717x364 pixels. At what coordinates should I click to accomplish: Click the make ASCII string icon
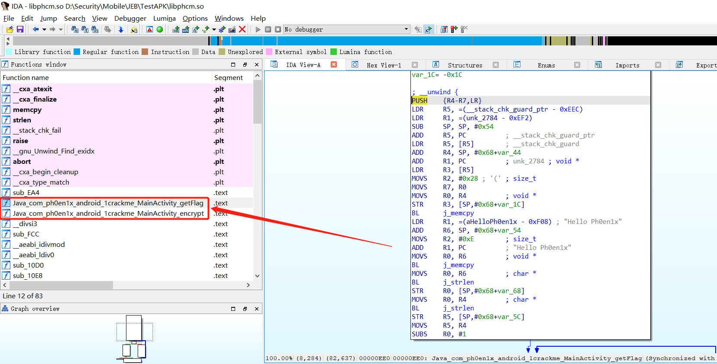tap(196, 29)
